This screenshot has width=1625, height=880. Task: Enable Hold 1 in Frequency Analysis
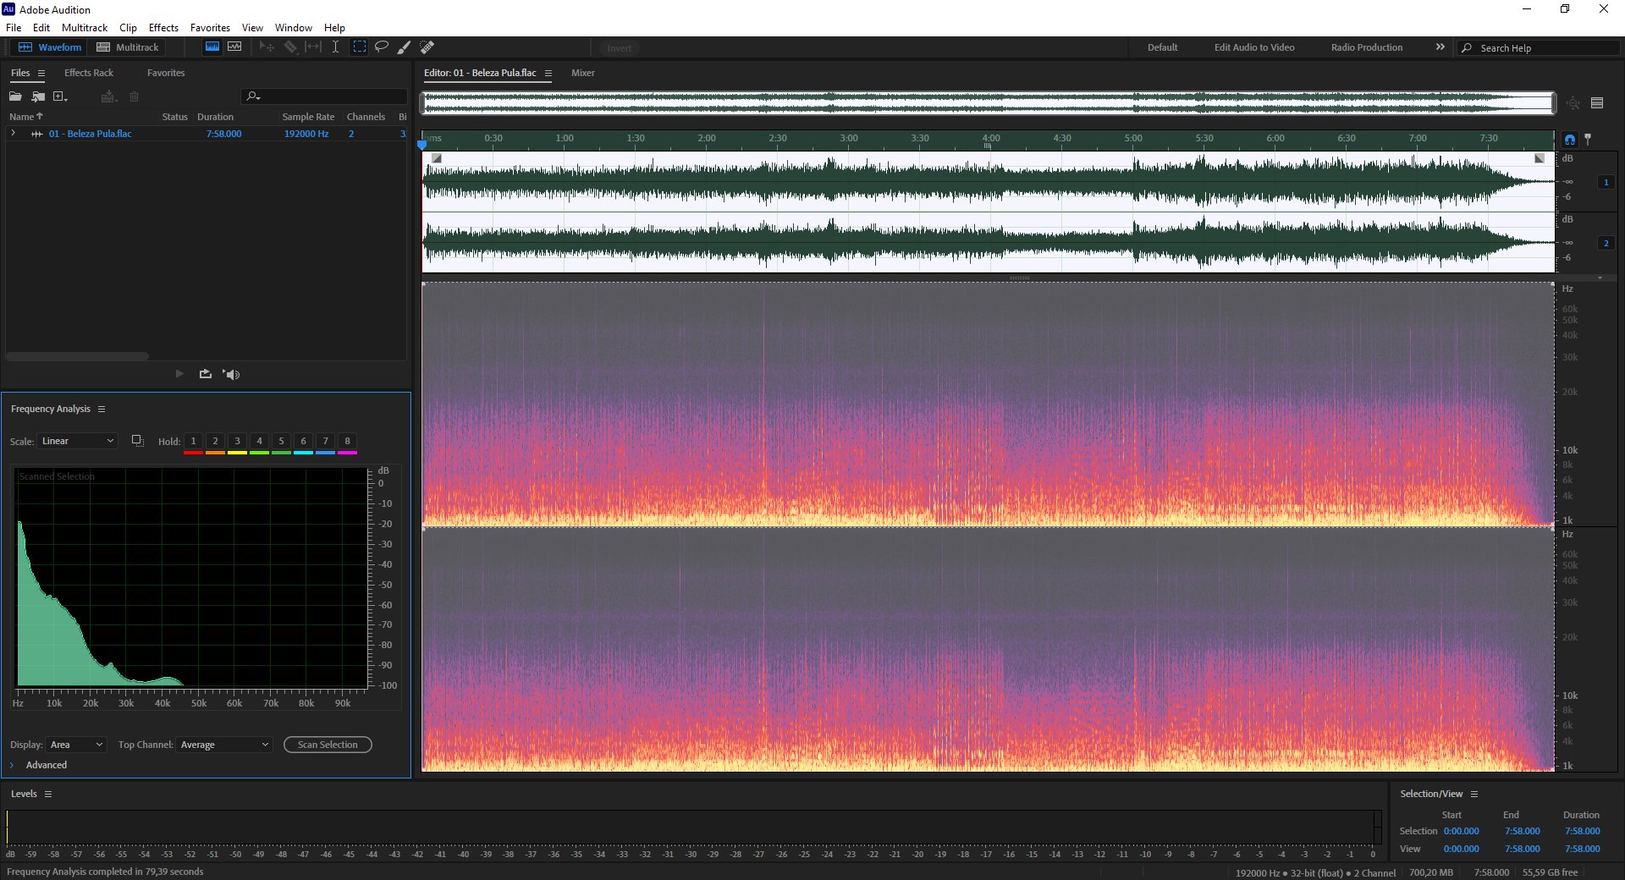[193, 441]
